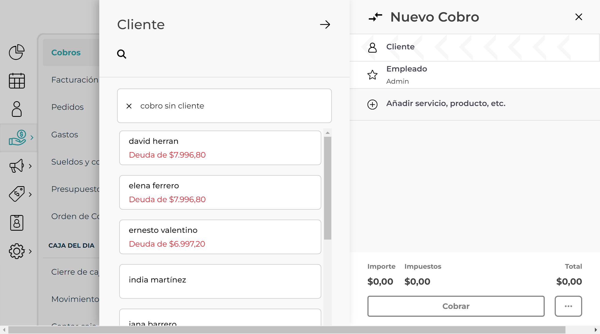Select client elena ferrero

[220, 192]
